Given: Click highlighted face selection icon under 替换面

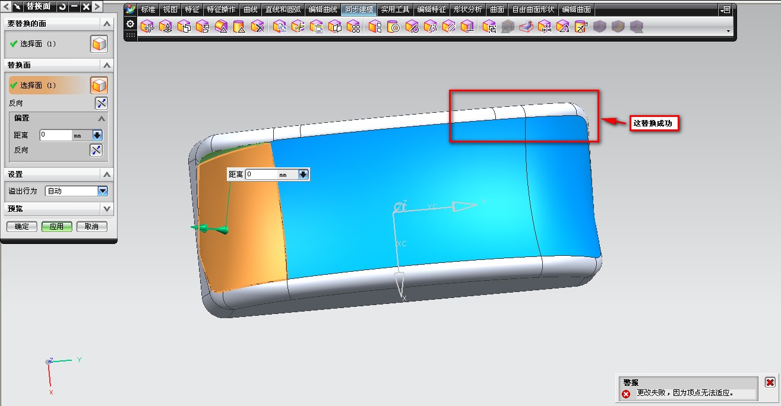Looking at the screenshot, I should 99,85.
